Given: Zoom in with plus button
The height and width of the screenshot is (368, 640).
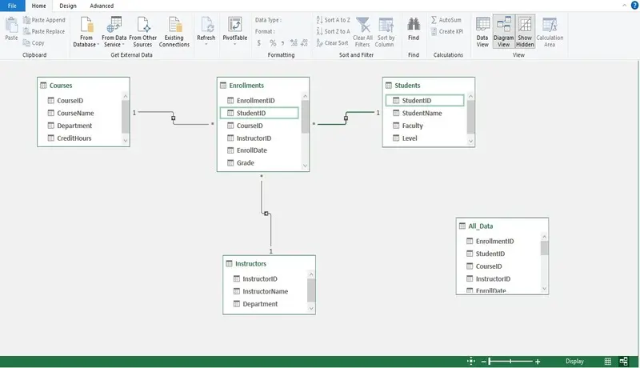Looking at the screenshot, I should pos(538,362).
